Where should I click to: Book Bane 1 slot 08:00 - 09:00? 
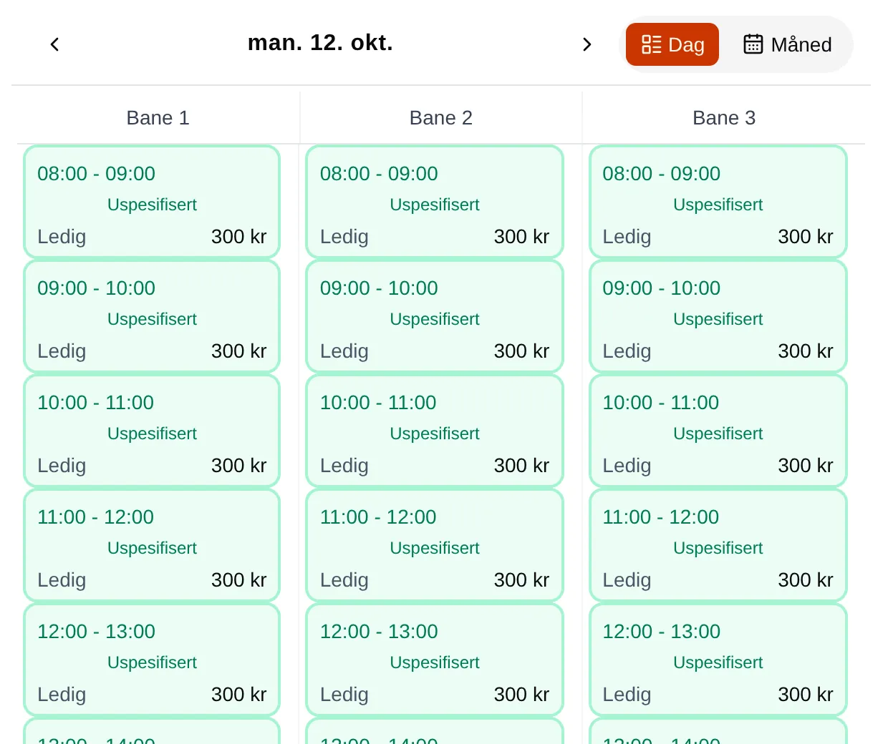[x=152, y=202]
